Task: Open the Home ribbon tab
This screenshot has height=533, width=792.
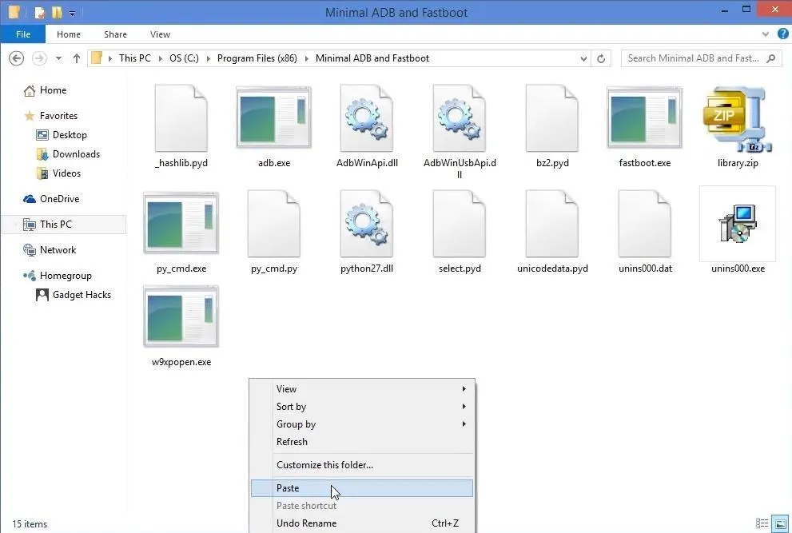Action: point(69,34)
